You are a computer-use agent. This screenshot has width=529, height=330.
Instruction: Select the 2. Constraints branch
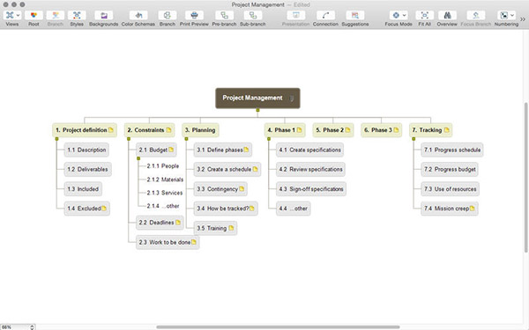150,130
